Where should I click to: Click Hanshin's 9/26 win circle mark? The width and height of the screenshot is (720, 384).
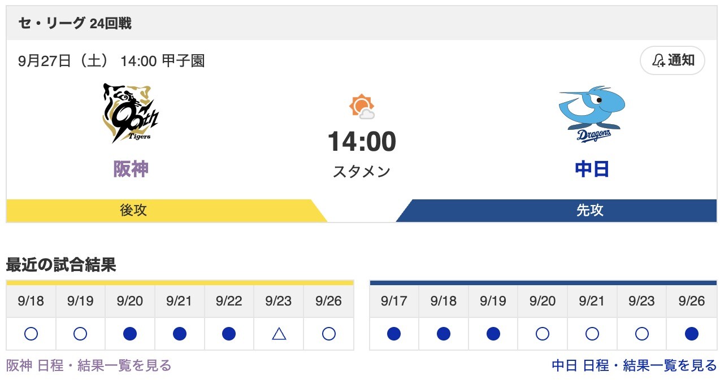point(327,334)
